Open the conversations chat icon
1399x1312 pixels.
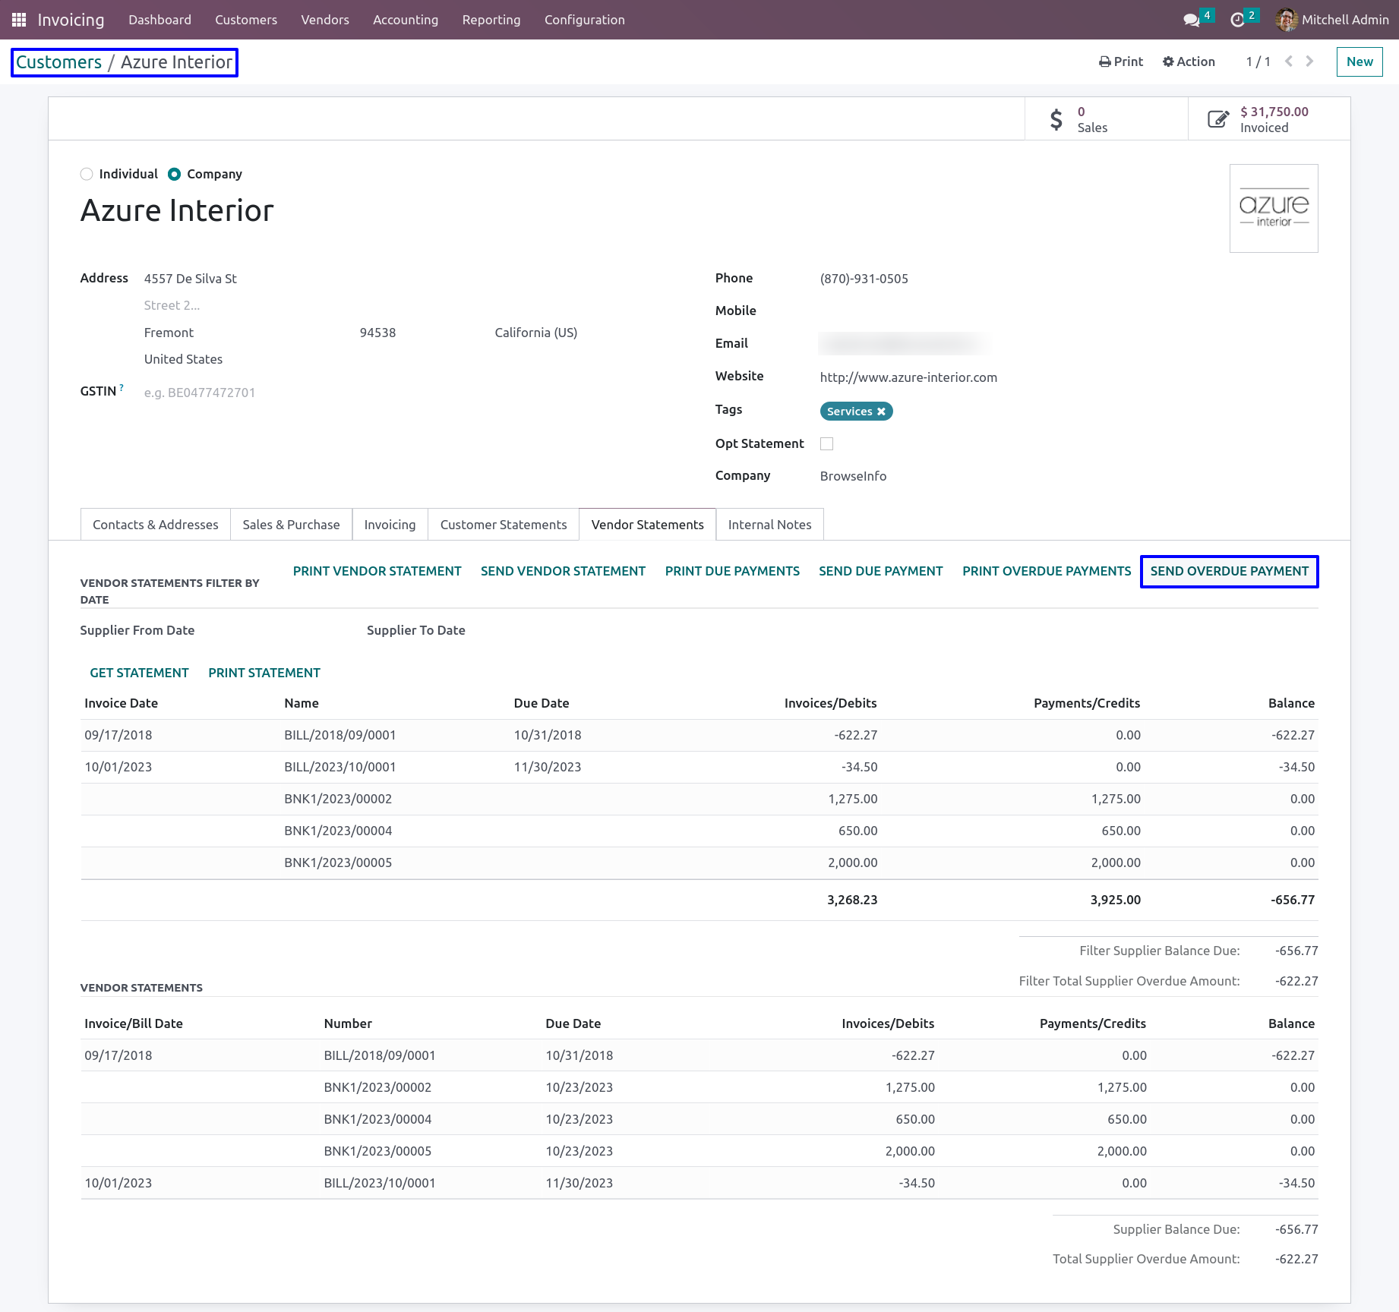[1192, 20]
